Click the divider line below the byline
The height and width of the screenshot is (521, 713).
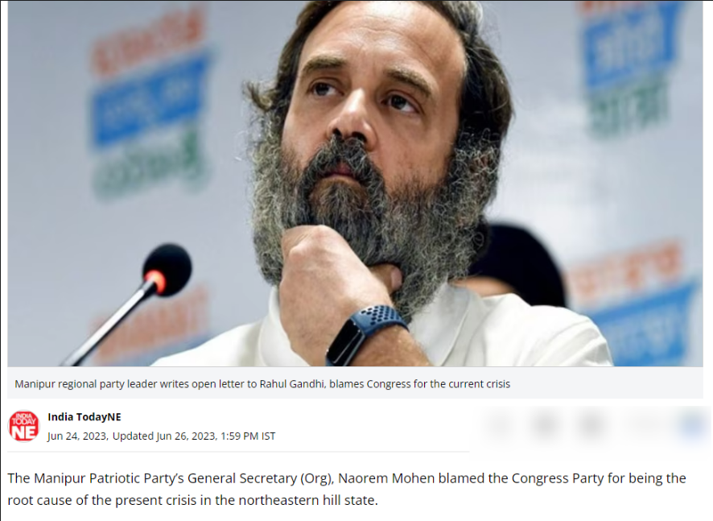coord(238,452)
